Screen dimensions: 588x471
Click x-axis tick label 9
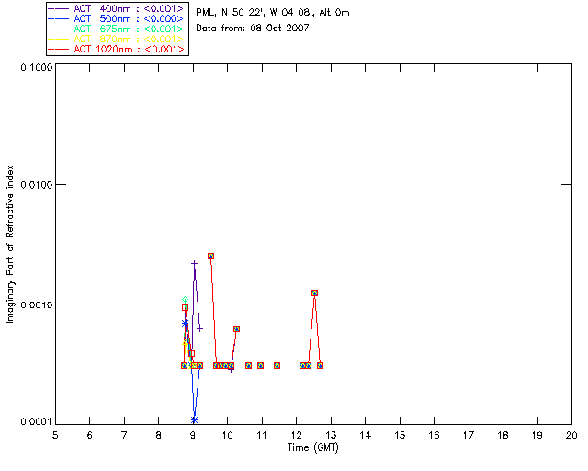pyautogui.click(x=193, y=435)
